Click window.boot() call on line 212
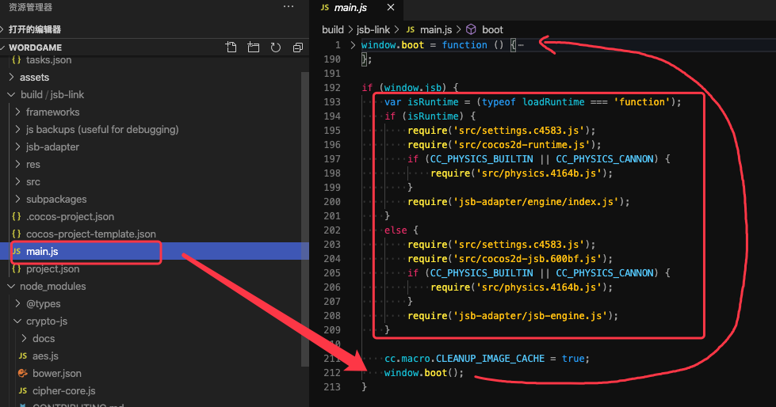This screenshot has height=407, width=776. click(x=423, y=373)
